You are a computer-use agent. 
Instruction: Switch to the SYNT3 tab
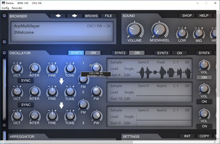tap(162, 53)
